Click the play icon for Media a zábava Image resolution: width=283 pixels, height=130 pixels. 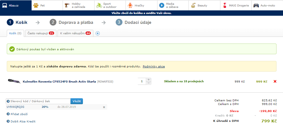tap(162, 5)
